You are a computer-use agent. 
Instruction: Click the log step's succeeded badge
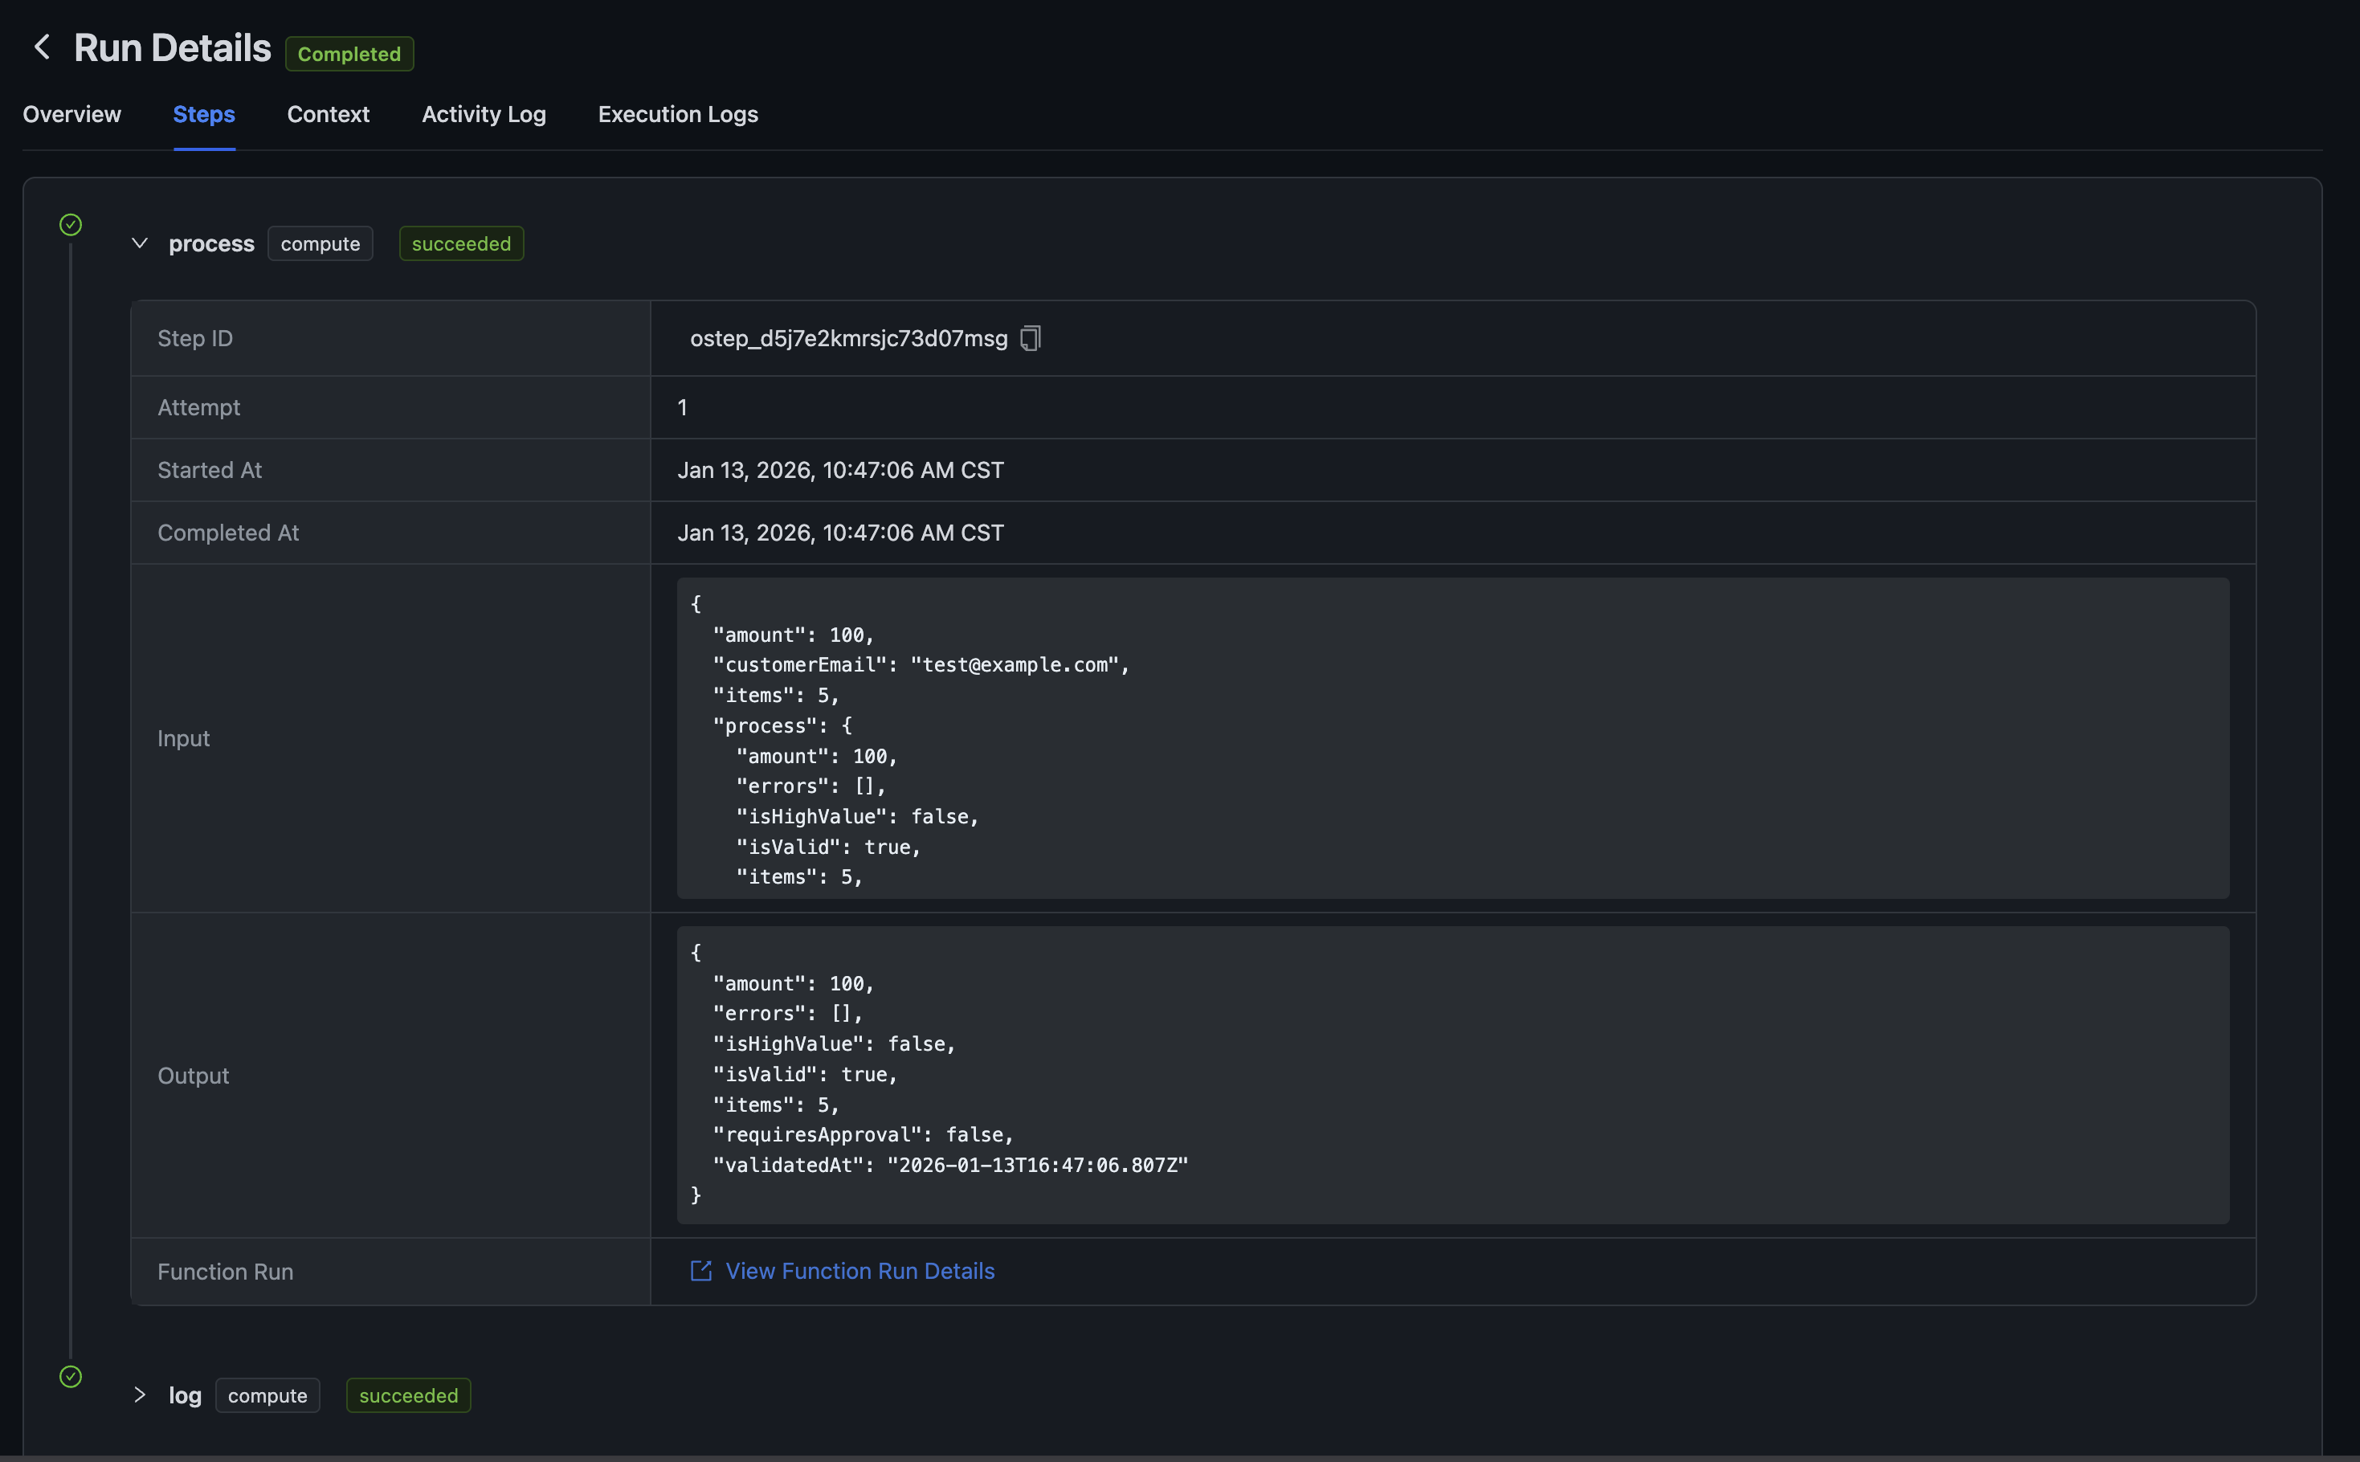(408, 1395)
